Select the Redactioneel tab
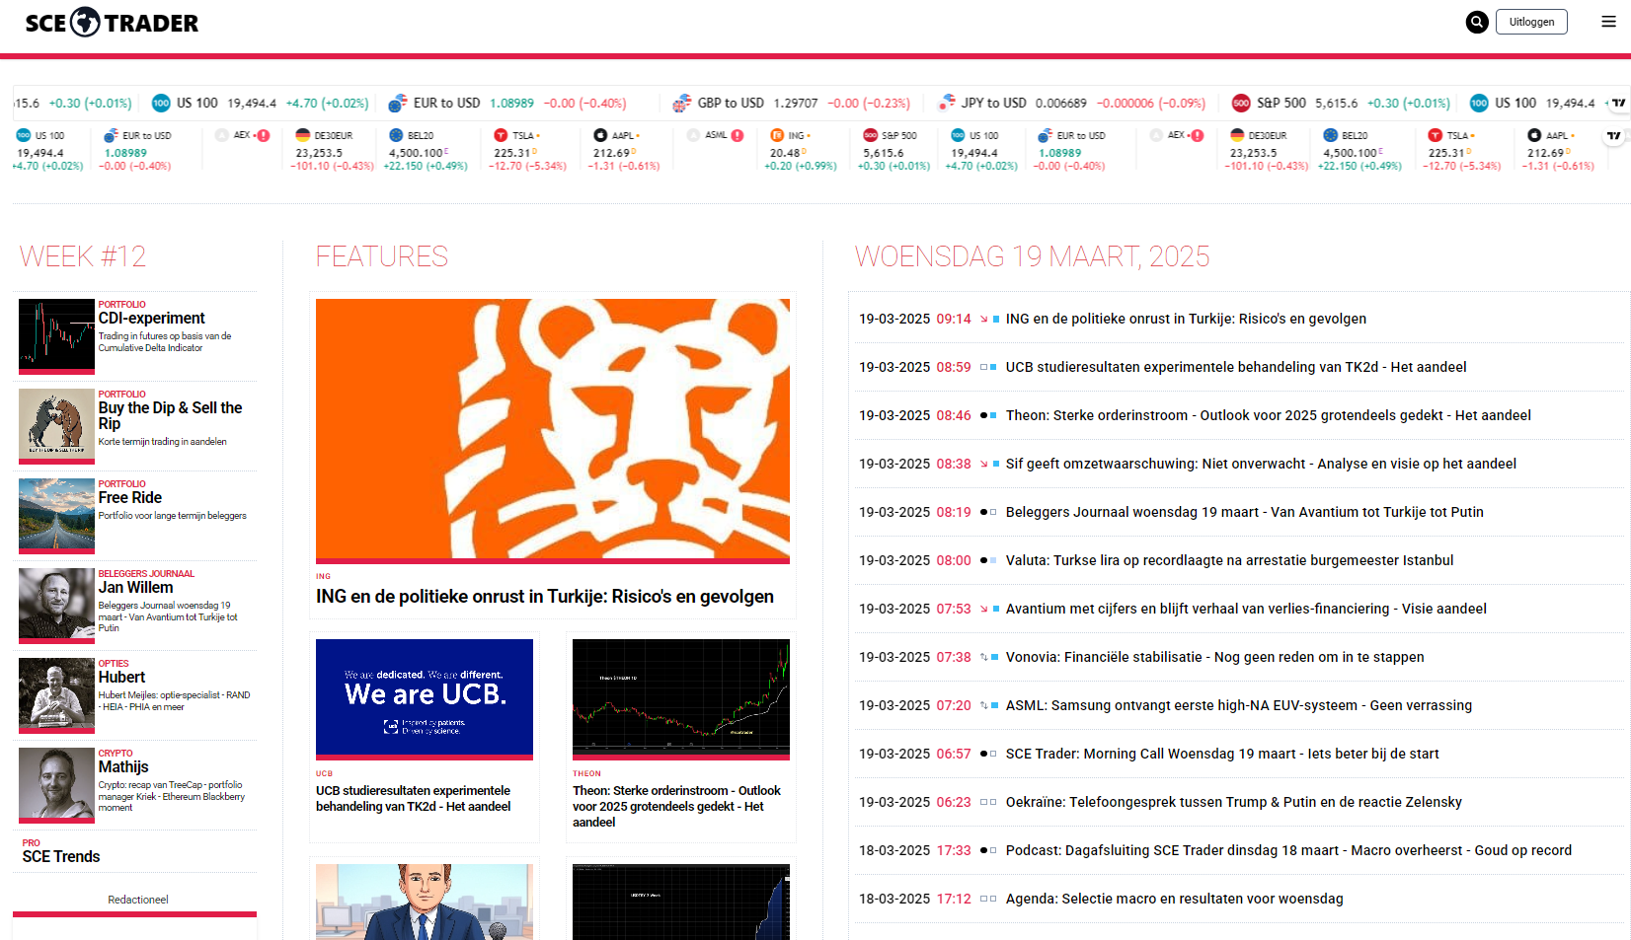Image resolution: width=1631 pixels, height=940 pixels. [138, 900]
